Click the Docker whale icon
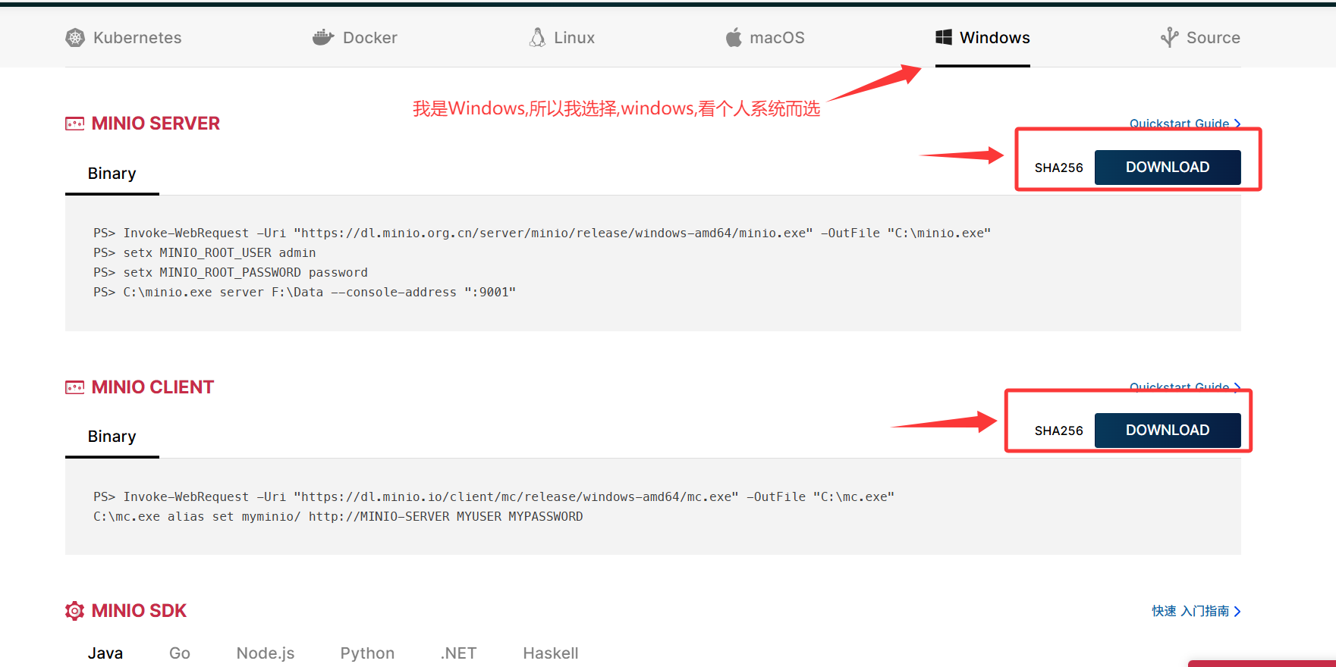This screenshot has height=667, width=1336. click(323, 37)
